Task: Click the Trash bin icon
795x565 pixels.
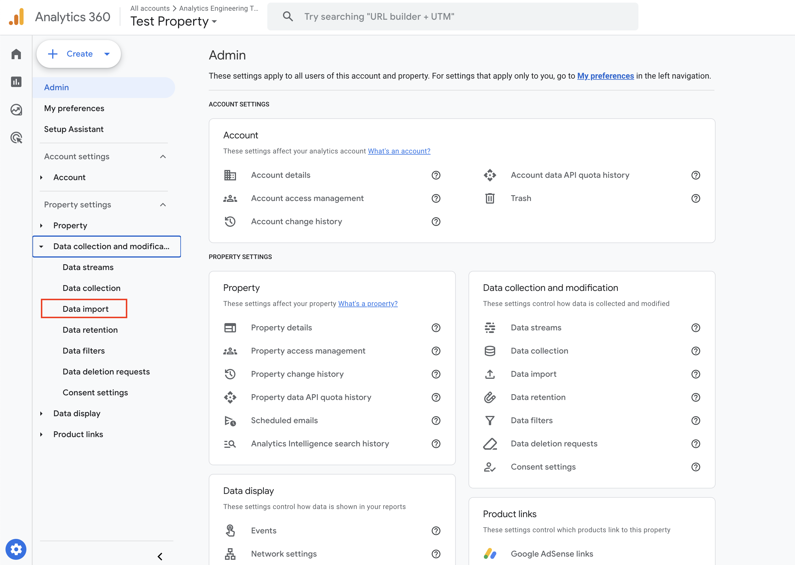Action: click(x=490, y=198)
